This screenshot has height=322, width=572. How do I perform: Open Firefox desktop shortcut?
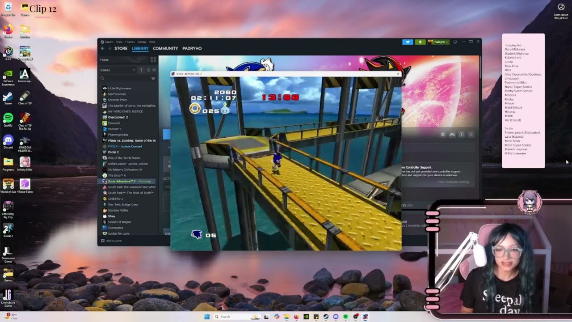coord(8,31)
